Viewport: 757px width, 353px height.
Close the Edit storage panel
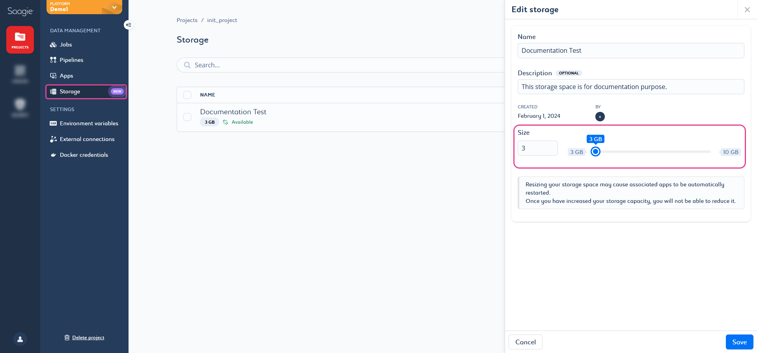point(747,9)
